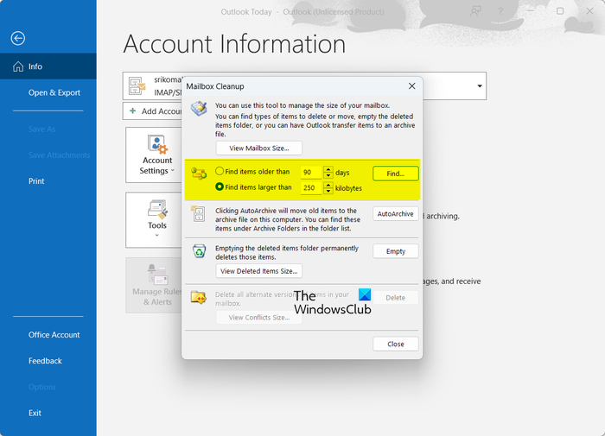Increase the kilobytes spinner value

click(328, 185)
